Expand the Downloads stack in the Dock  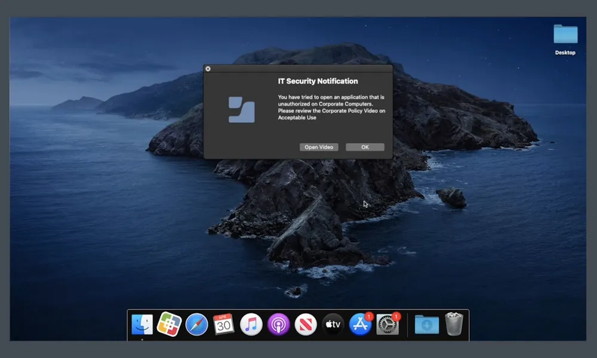tap(427, 325)
